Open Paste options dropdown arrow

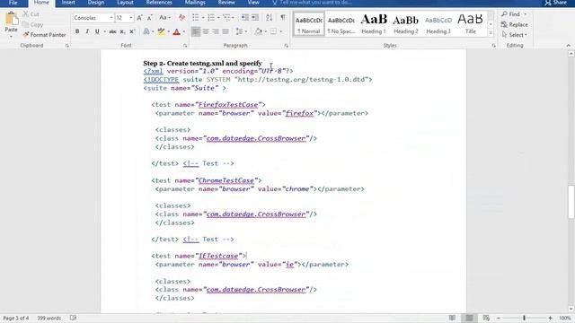(x=11, y=37)
